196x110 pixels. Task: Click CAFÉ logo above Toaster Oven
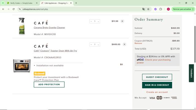pyautogui.click(x=41, y=46)
